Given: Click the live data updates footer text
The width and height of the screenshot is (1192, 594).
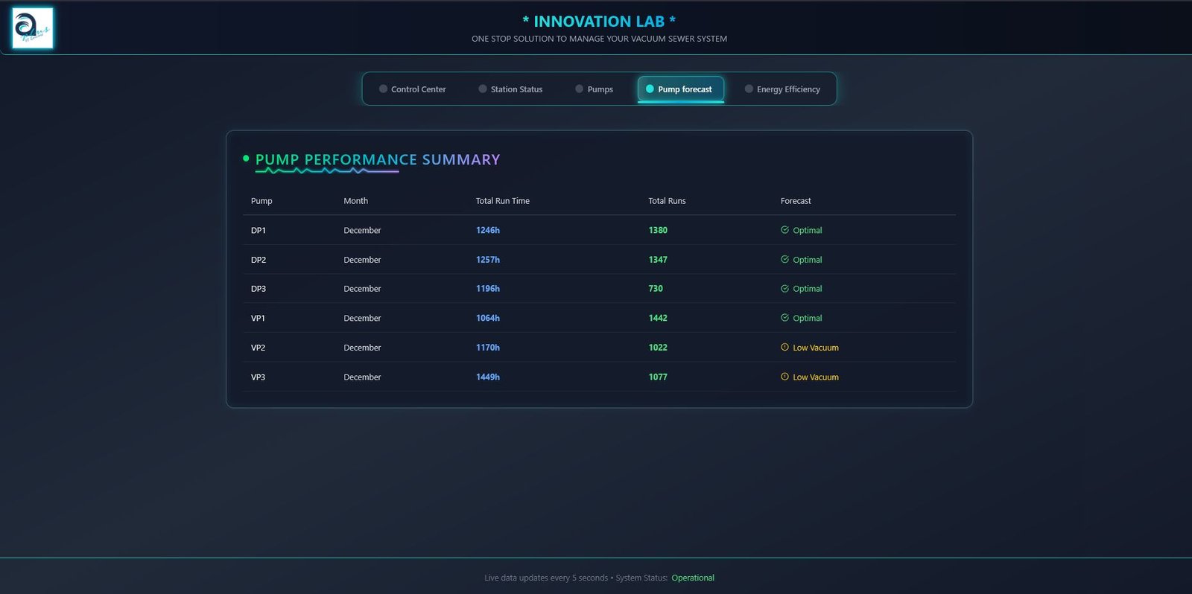Looking at the screenshot, I should point(546,578).
